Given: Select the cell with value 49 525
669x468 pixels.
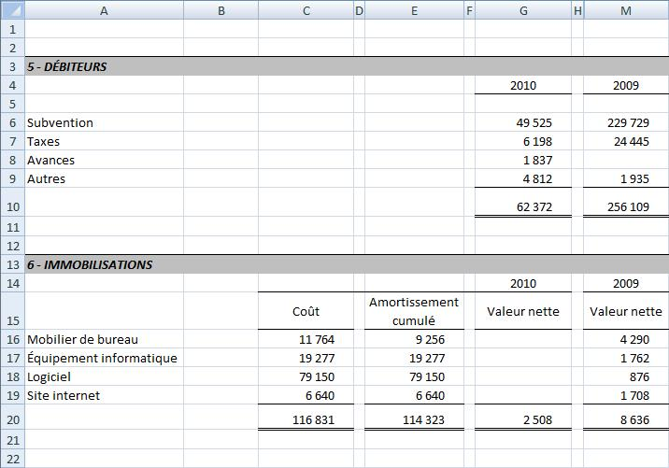Looking at the screenshot, I should (522, 123).
